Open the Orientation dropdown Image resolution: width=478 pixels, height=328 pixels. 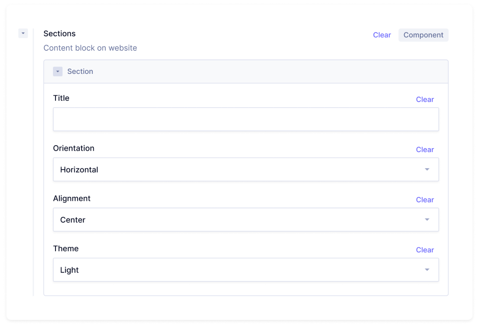[x=246, y=170]
